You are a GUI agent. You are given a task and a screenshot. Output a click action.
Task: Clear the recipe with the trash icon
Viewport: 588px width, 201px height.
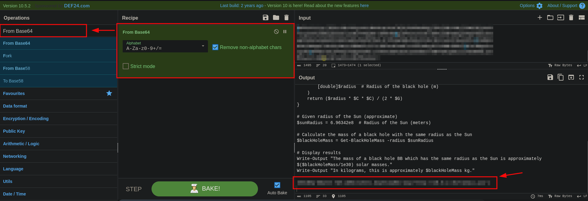coord(286,18)
